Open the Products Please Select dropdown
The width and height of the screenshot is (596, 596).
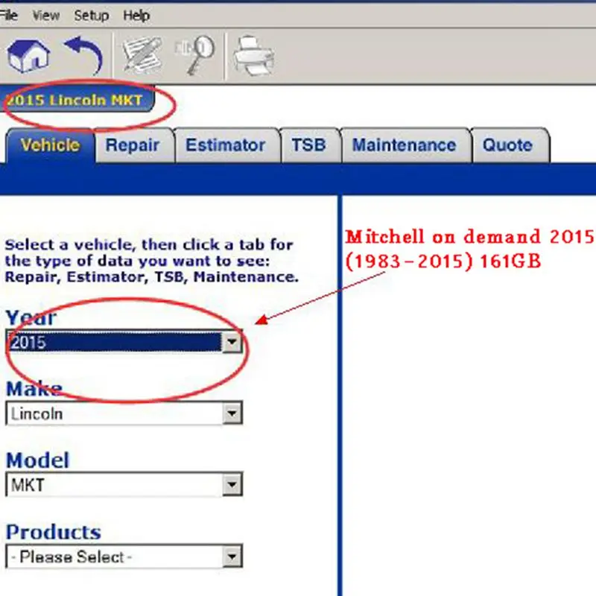124,557
